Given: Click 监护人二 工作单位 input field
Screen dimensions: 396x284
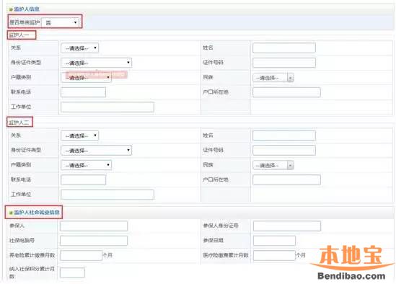Looking at the screenshot, I should (107, 195).
